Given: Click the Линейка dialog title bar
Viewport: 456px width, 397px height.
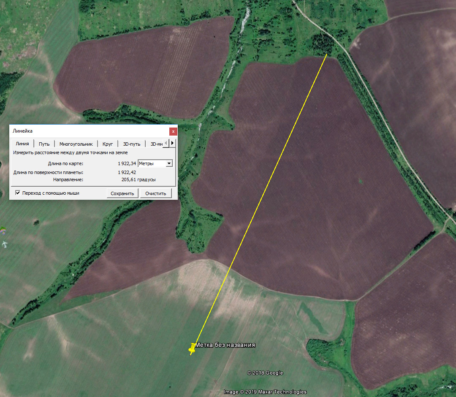Looking at the screenshot, I should [x=84, y=131].
